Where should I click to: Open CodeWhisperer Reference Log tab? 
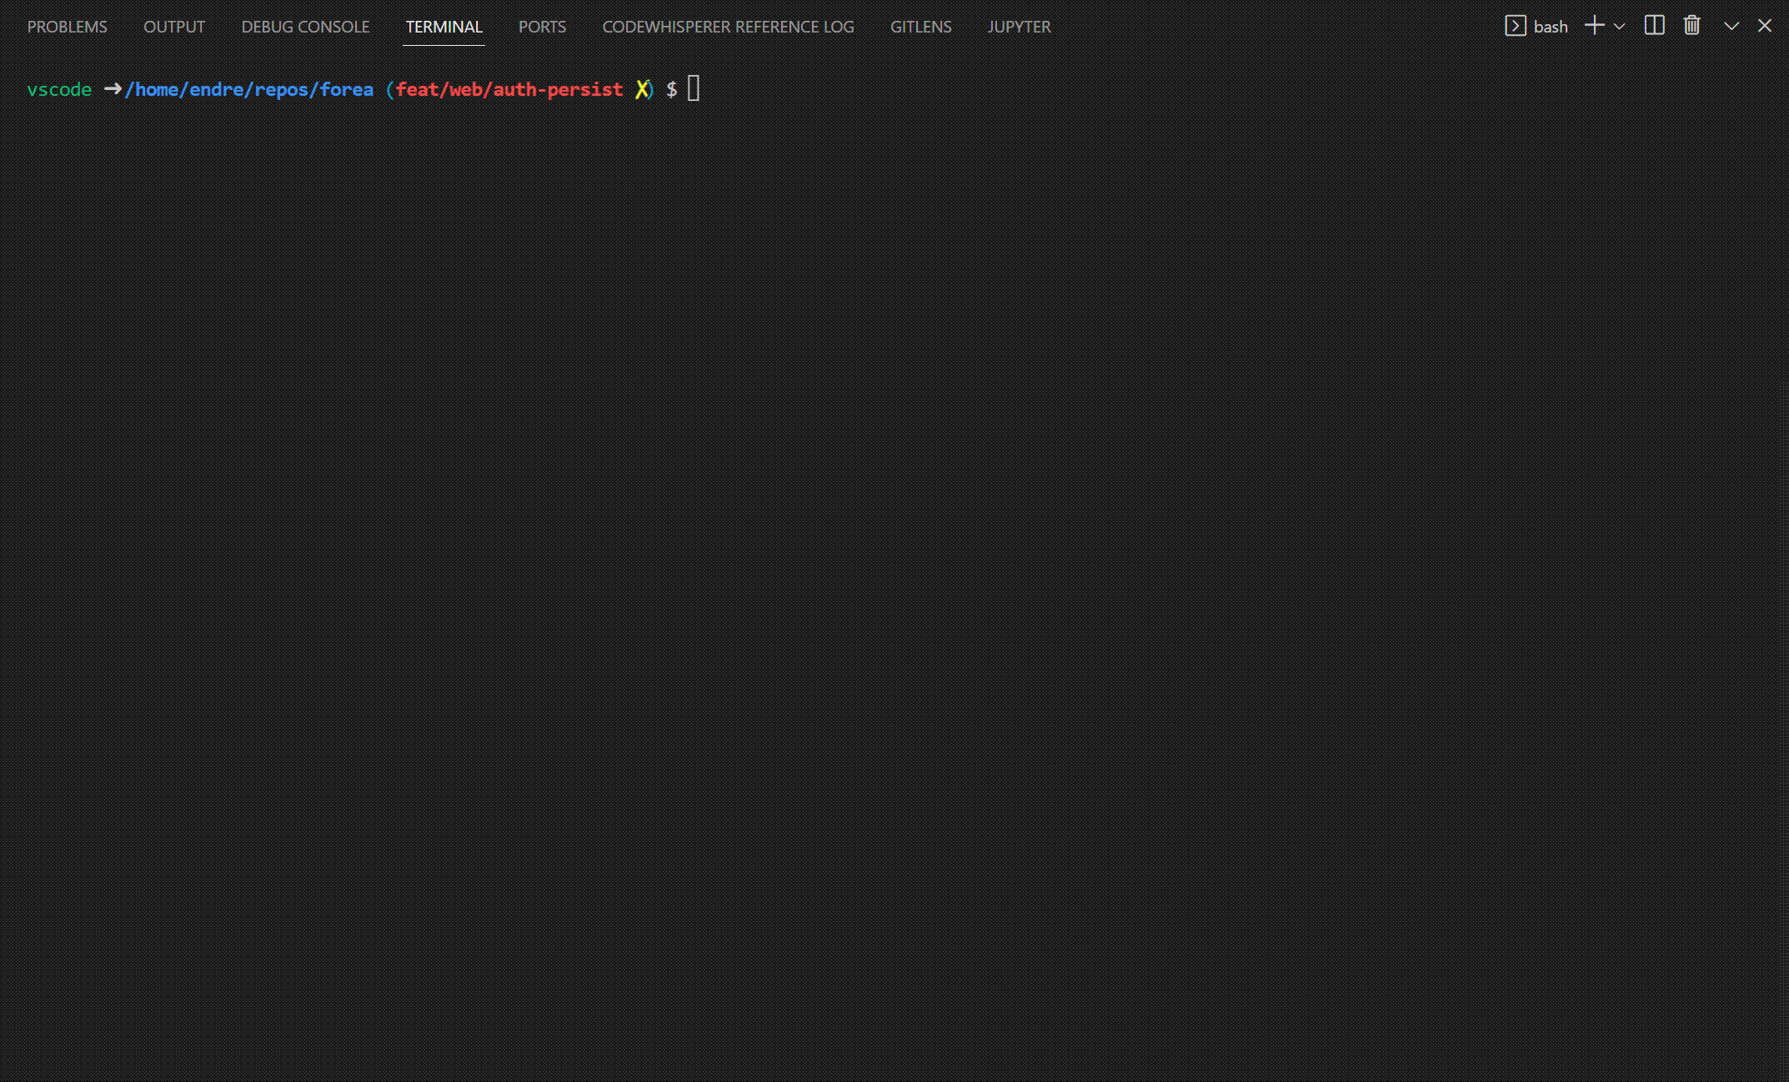[728, 27]
